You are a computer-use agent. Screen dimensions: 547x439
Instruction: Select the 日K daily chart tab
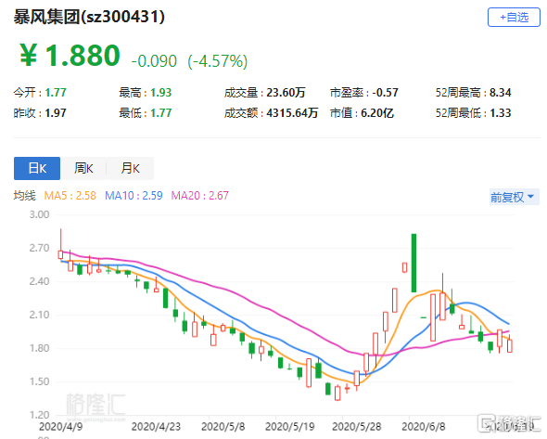(x=37, y=168)
